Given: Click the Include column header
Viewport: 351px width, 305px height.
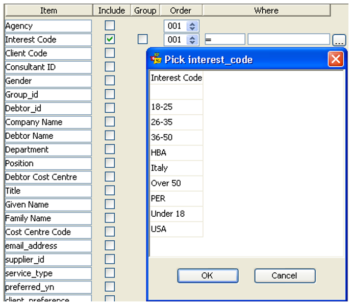Looking at the screenshot, I should [x=112, y=10].
